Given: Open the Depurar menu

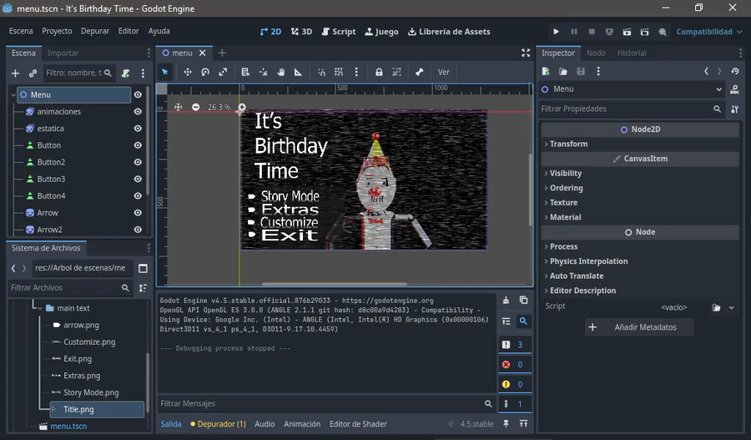Looking at the screenshot, I should tap(95, 31).
